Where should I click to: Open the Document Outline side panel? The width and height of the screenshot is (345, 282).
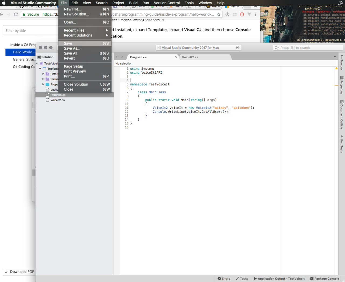[x=342, y=114]
